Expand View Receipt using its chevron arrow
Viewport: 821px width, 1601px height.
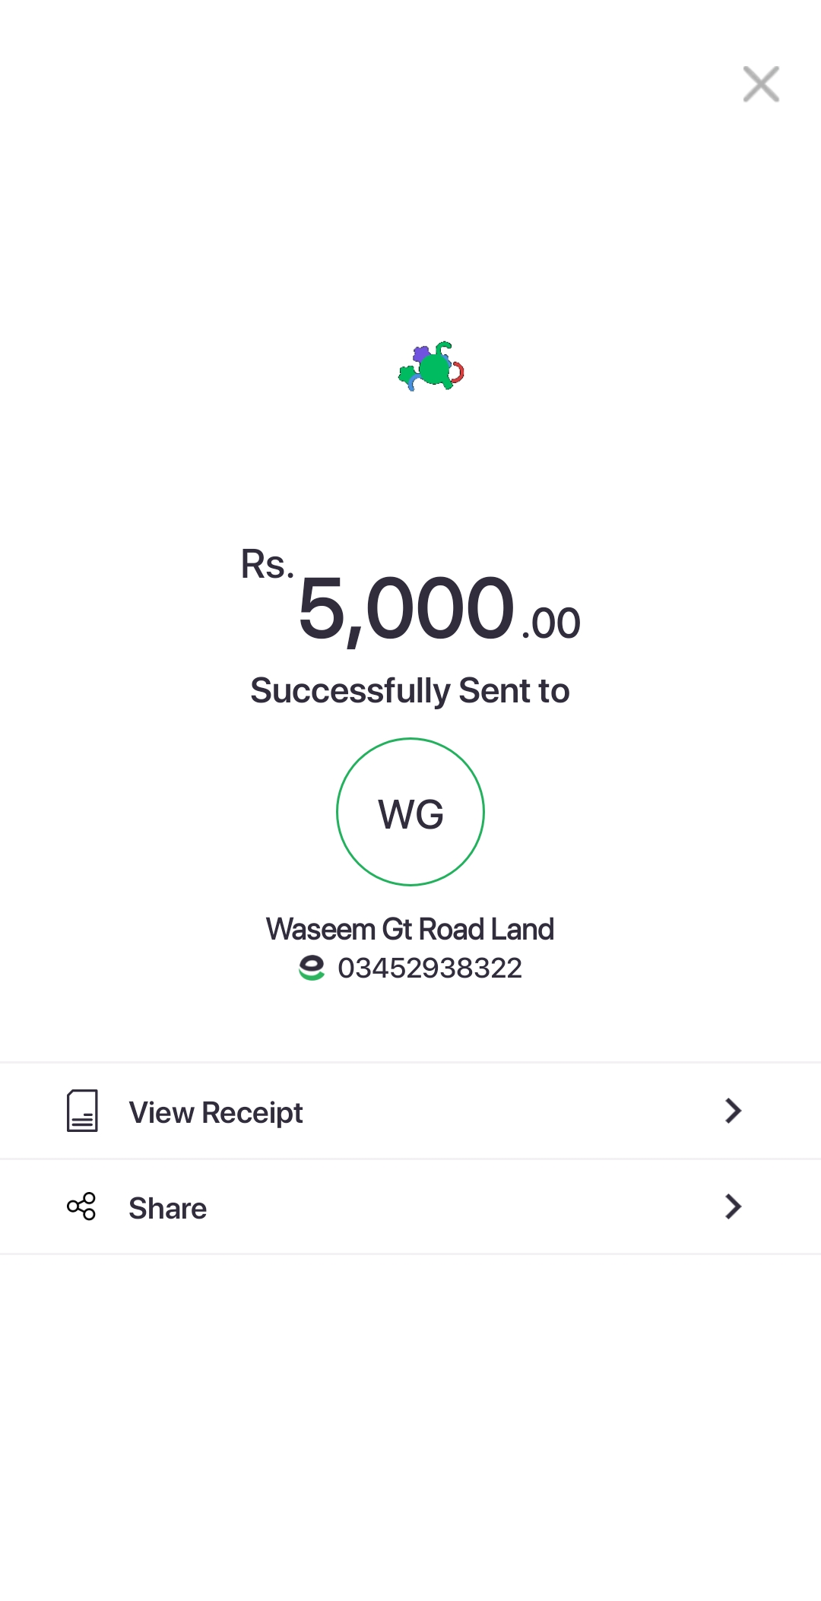[733, 1111]
